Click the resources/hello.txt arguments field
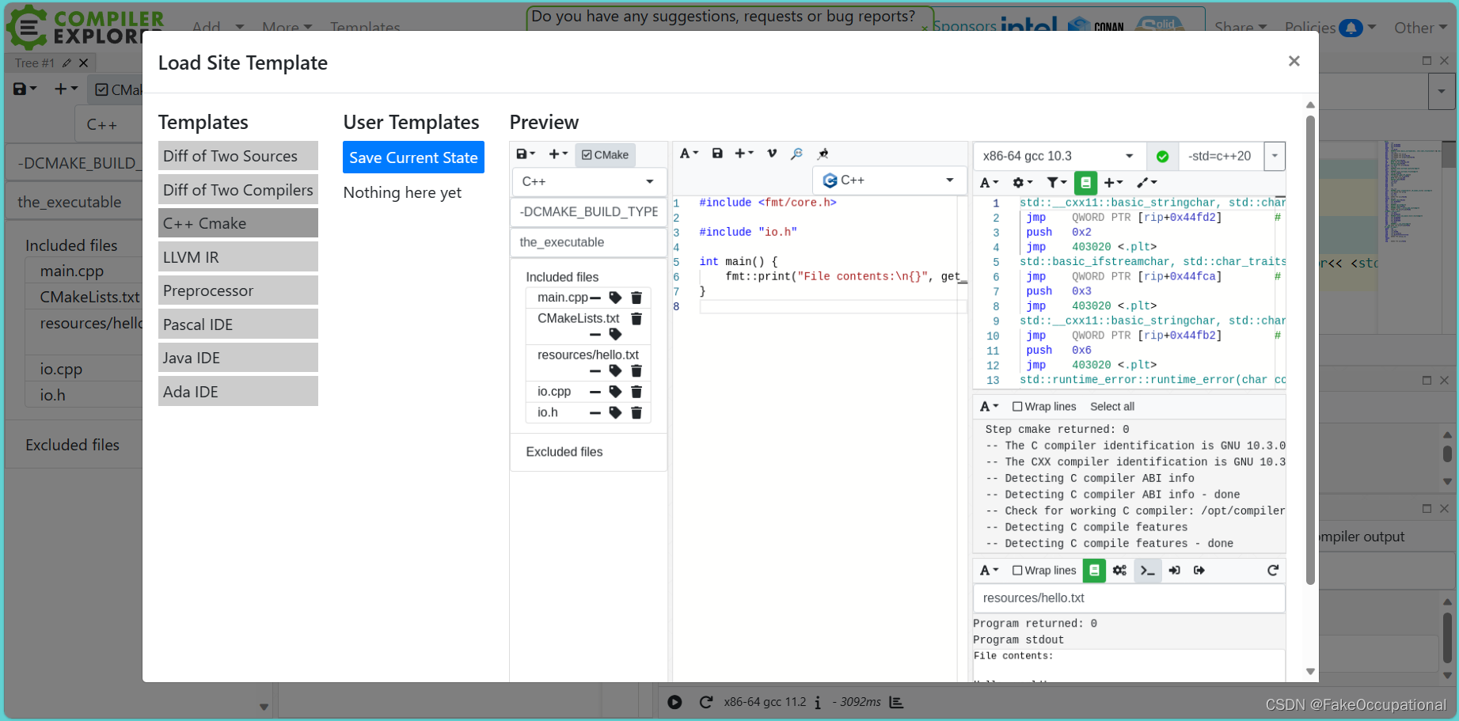This screenshot has width=1459, height=721. coord(1129,598)
